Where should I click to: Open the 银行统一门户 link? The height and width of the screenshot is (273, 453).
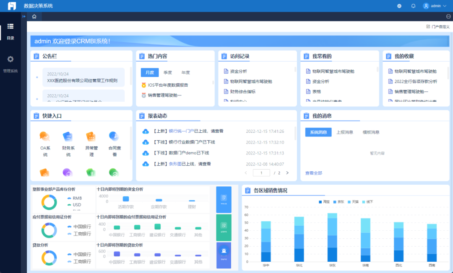click(182, 131)
